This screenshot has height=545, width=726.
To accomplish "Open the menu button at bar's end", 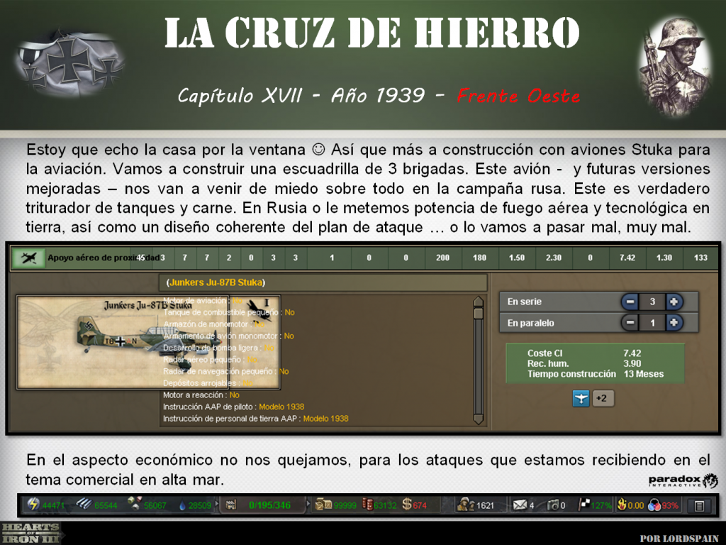I will [698, 505].
